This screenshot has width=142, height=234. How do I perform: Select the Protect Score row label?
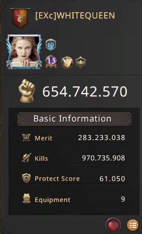tap(57, 178)
